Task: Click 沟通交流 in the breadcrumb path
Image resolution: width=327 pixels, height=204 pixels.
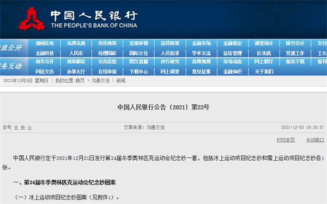Action: [x=100, y=80]
